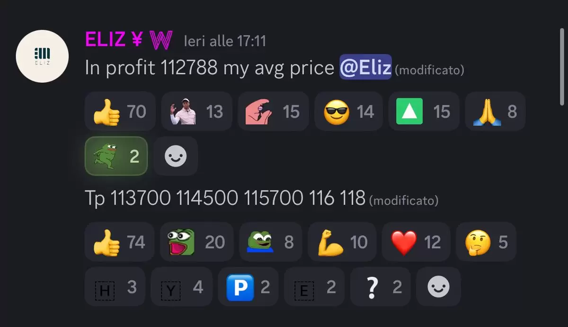
Task: Click the letter Y reaction with 4
Action: (182, 286)
